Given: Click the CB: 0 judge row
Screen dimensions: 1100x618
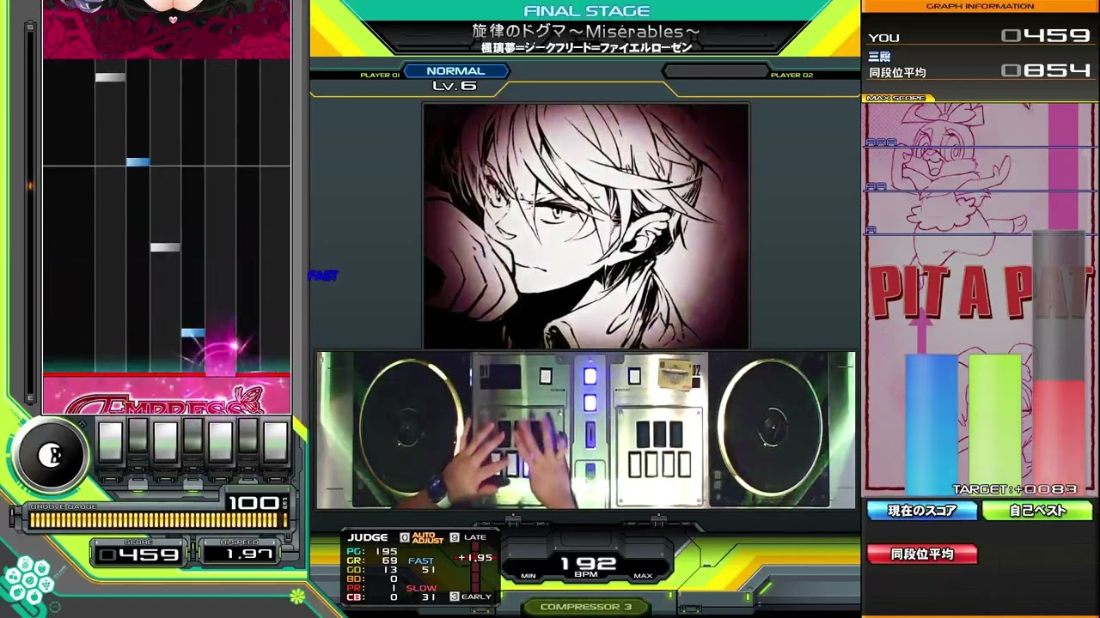Looking at the screenshot, I should [372, 597].
